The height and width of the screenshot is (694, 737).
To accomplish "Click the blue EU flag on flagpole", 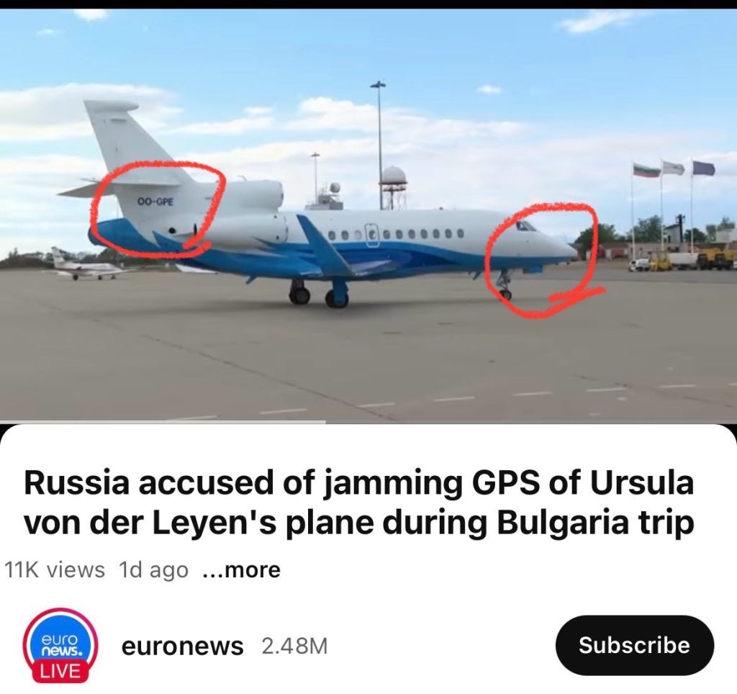I will tap(704, 168).
